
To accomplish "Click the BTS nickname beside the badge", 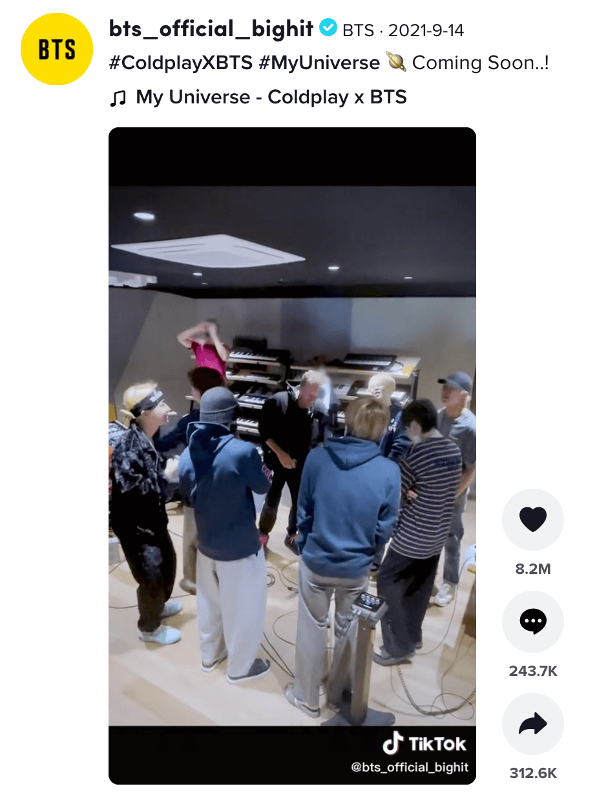I will pos(357,30).
